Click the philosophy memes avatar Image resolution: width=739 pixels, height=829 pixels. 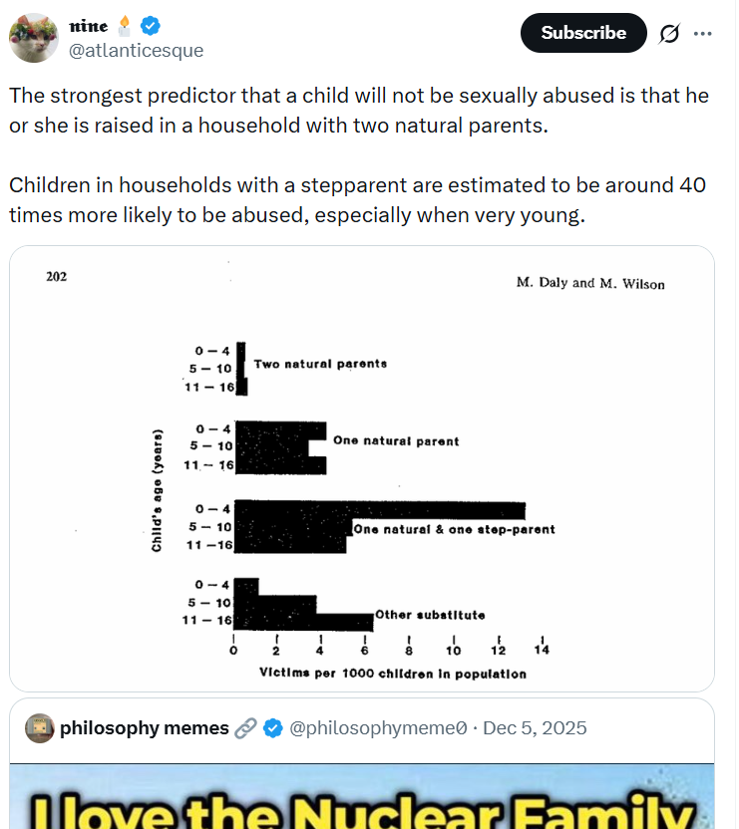[39, 728]
